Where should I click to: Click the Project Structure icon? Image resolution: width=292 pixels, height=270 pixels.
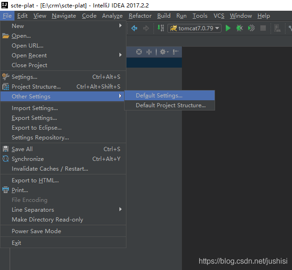pyautogui.click(x=6, y=87)
